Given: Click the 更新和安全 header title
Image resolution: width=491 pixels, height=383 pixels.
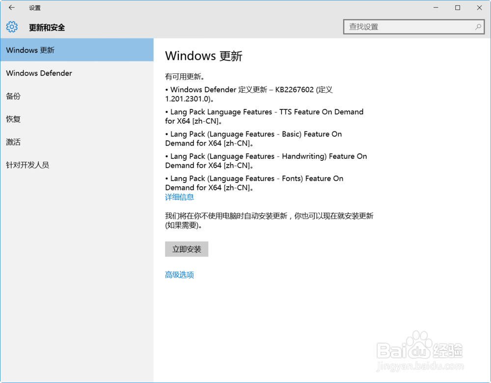Looking at the screenshot, I should click(x=47, y=27).
